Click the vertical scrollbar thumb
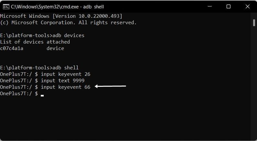The width and height of the screenshot is (257, 141). click(254, 22)
